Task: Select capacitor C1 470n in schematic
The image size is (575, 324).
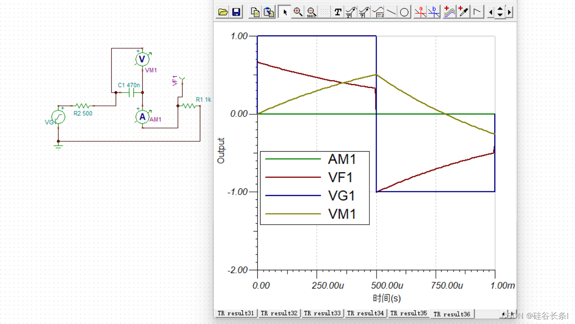Action: (x=131, y=93)
